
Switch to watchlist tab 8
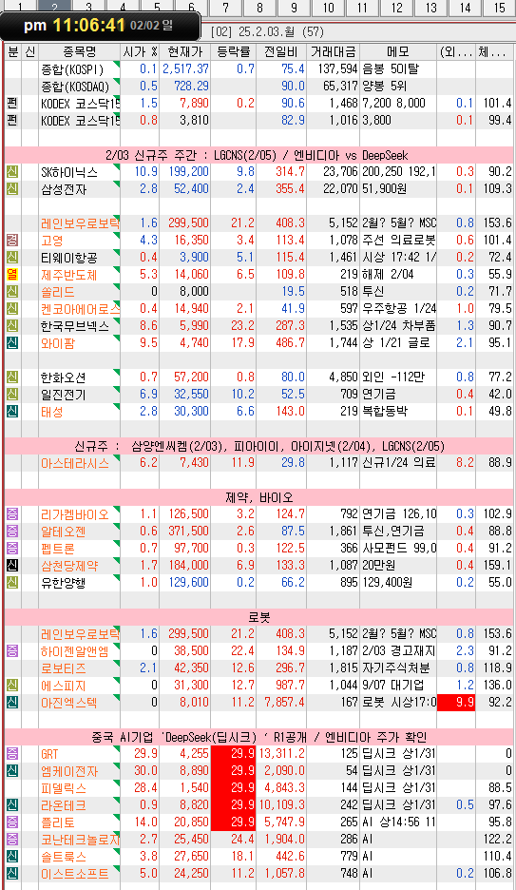pos(259,8)
